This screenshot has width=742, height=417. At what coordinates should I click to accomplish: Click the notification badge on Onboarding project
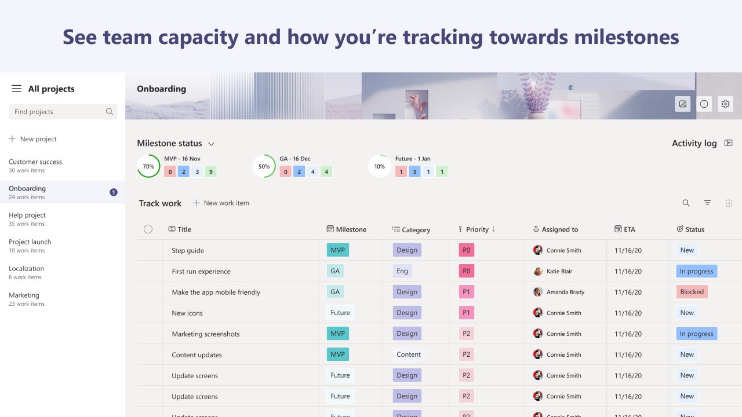click(x=114, y=192)
